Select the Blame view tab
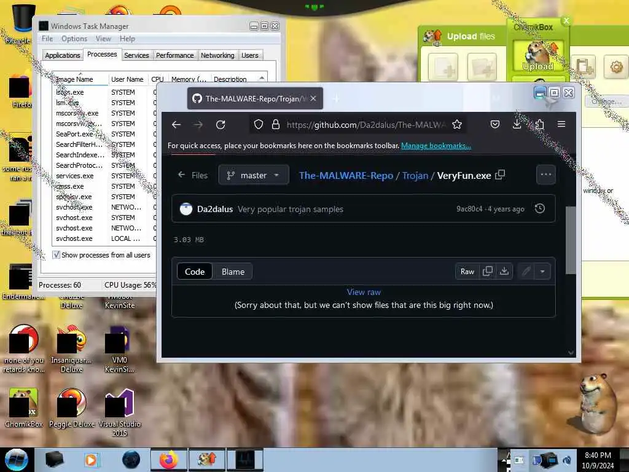Image resolution: width=629 pixels, height=472 pixels. pos(233,272)
